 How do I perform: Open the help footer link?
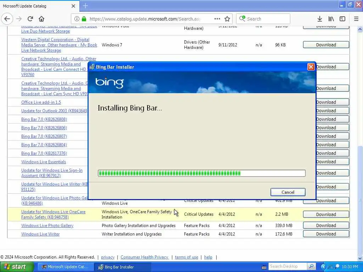pos(208,257)
